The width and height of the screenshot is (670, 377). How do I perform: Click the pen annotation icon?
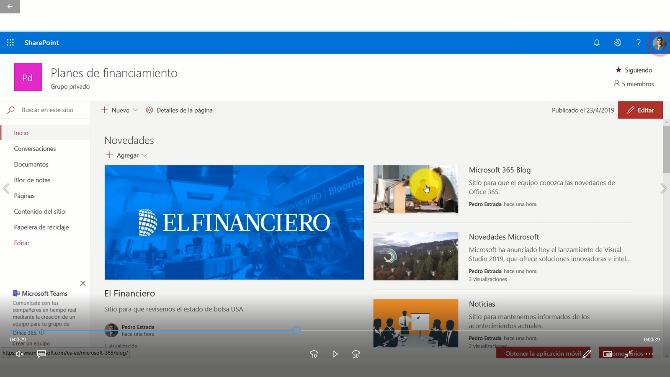tap(587, 354)
